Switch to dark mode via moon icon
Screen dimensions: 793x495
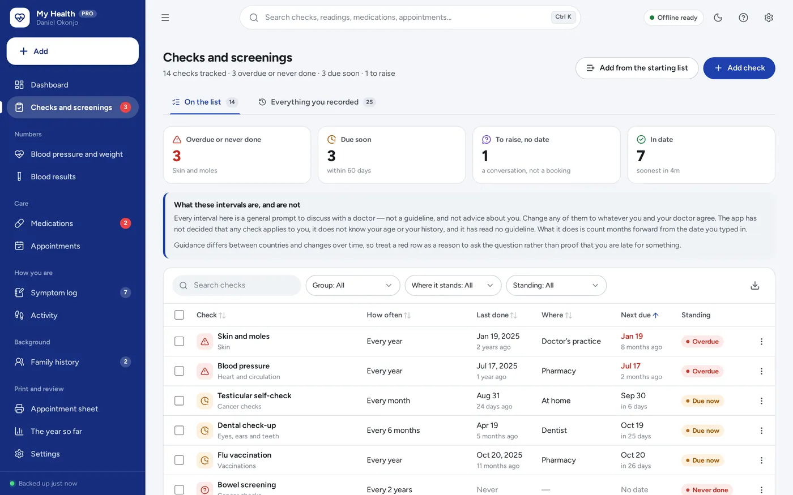click(x=718, y=18)
